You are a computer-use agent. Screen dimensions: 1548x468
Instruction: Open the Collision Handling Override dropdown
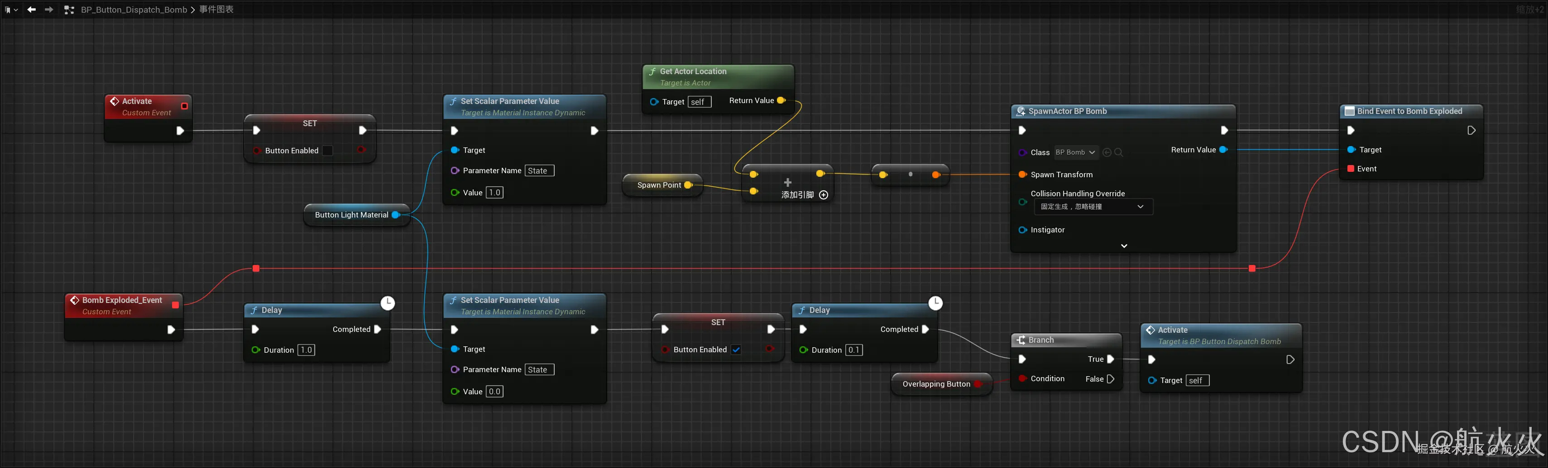point(1093,206)
